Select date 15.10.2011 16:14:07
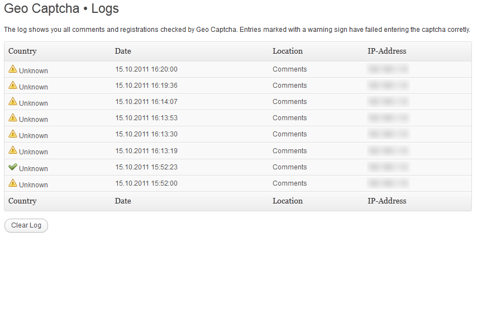The width and height of the screenshot is (477, 326). point(146,101)
